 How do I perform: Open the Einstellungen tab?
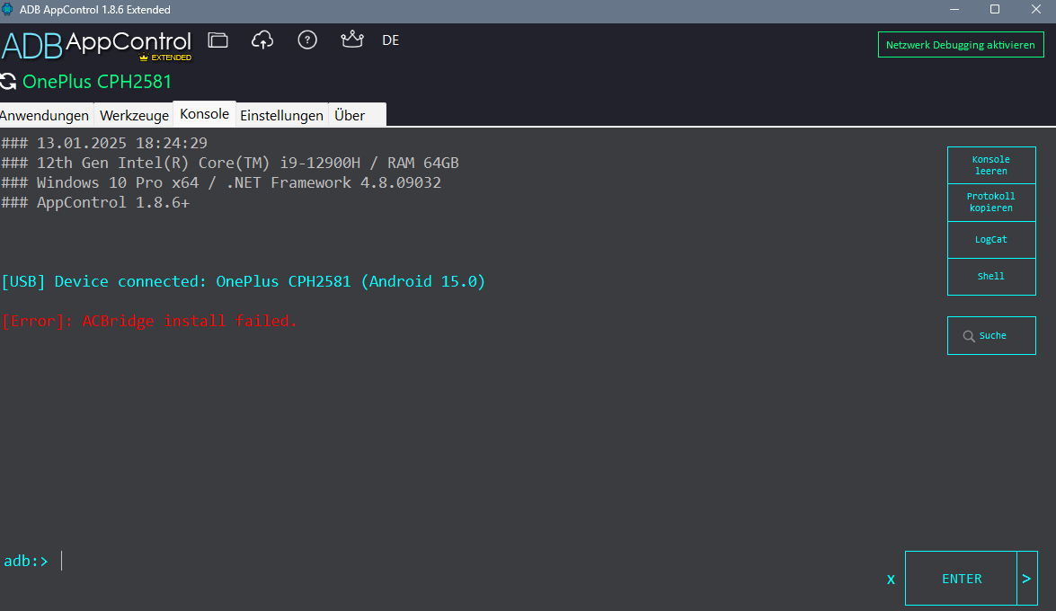281,115
